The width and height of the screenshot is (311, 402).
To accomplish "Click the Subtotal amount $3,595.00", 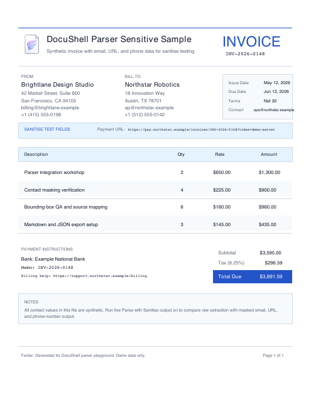I will pos(271,253).
